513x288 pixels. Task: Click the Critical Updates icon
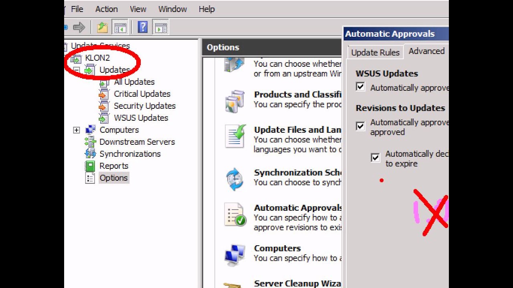coord(104,94)
